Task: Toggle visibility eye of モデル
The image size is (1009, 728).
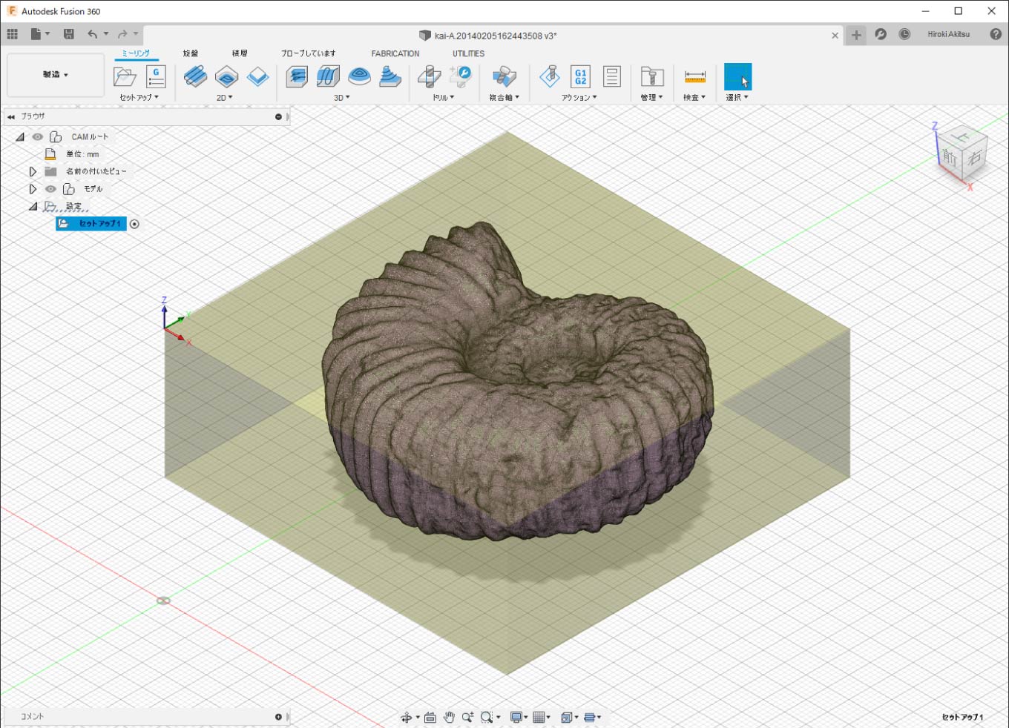Action: 50,189
